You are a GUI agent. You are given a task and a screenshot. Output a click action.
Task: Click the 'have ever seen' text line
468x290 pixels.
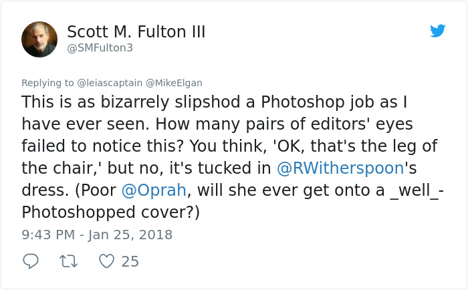(85, 124)
